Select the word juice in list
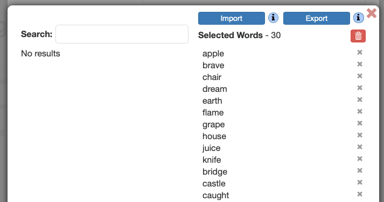Image resolution: width=384 pixels, height=202 pixels. pos(211,148)
